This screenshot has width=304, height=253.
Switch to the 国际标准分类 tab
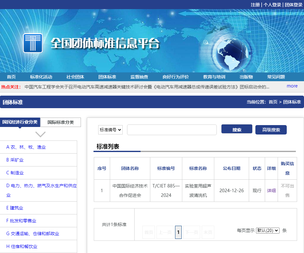pyautogui.click(x=61, y=122)
